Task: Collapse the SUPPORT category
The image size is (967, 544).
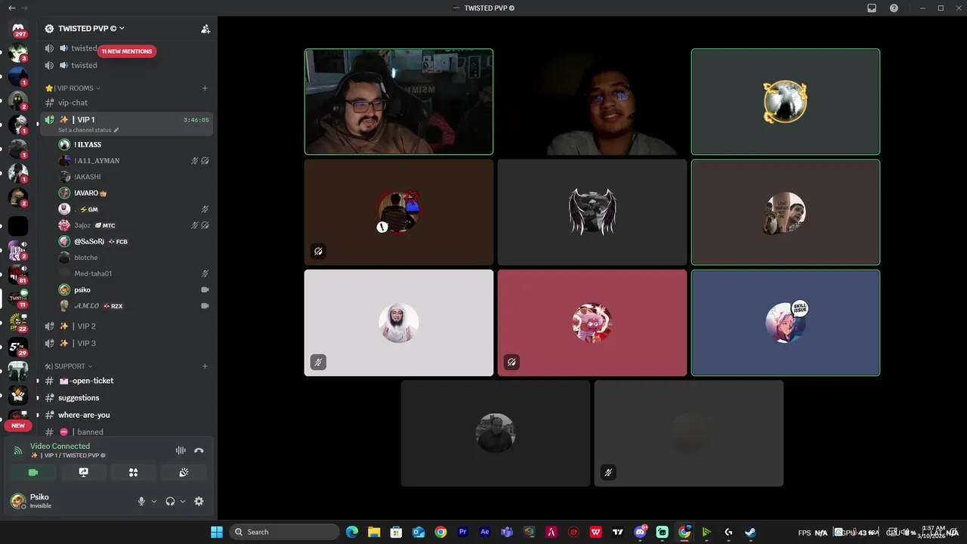Action: (x=69, y=366)
